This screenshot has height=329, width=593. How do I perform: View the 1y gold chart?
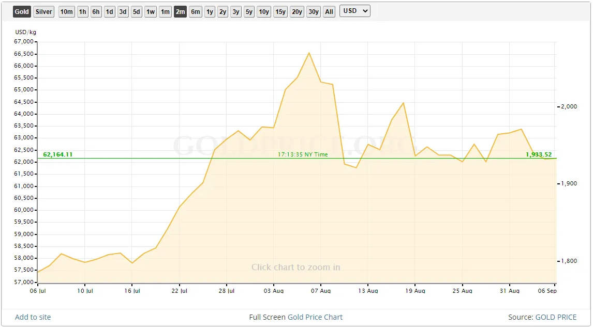coord(210,12)
